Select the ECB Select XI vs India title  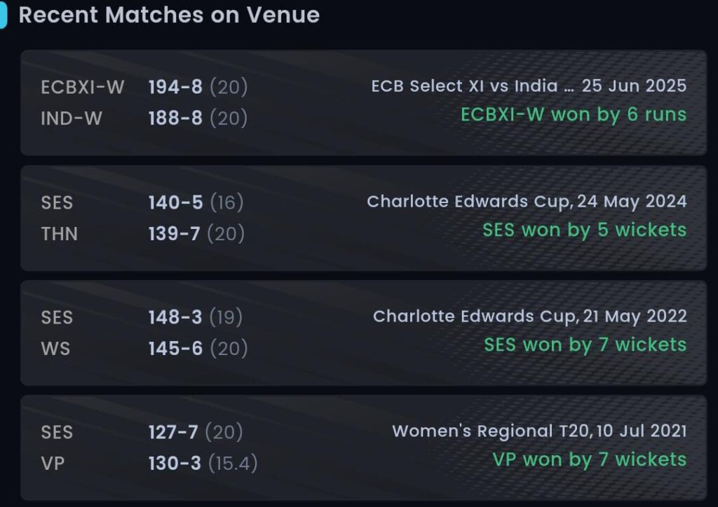click(528, 86)
